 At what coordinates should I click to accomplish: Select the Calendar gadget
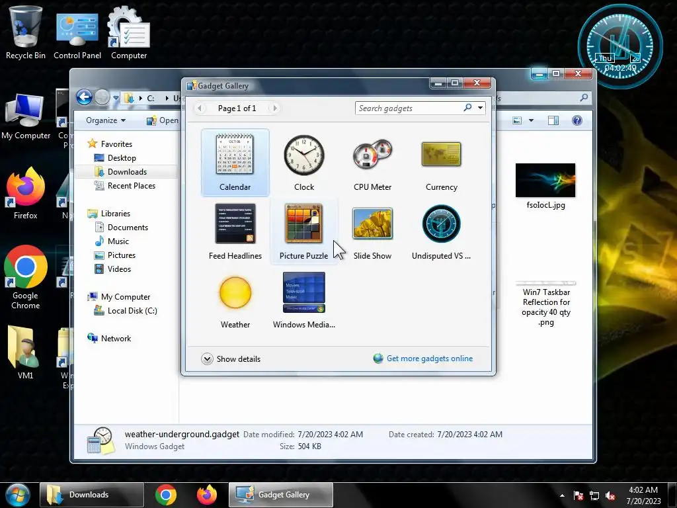pyautogui.click(x=235, y=163)
